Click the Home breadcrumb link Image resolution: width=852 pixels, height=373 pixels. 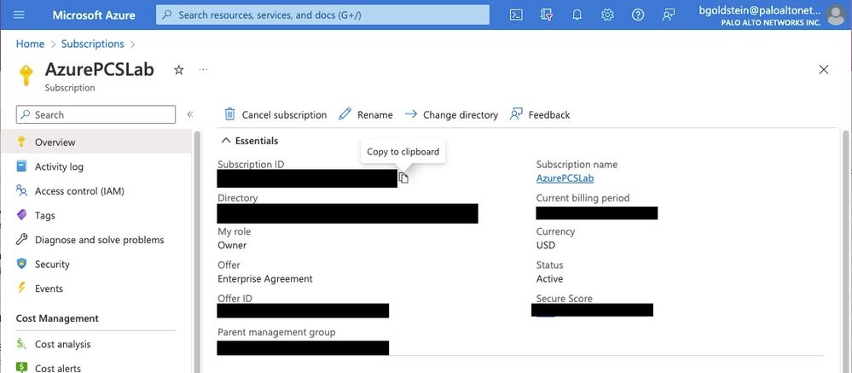(x=30, y=44)
